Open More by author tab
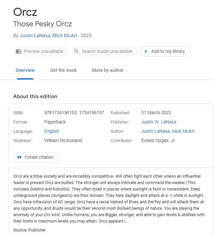 coord(108,70)
